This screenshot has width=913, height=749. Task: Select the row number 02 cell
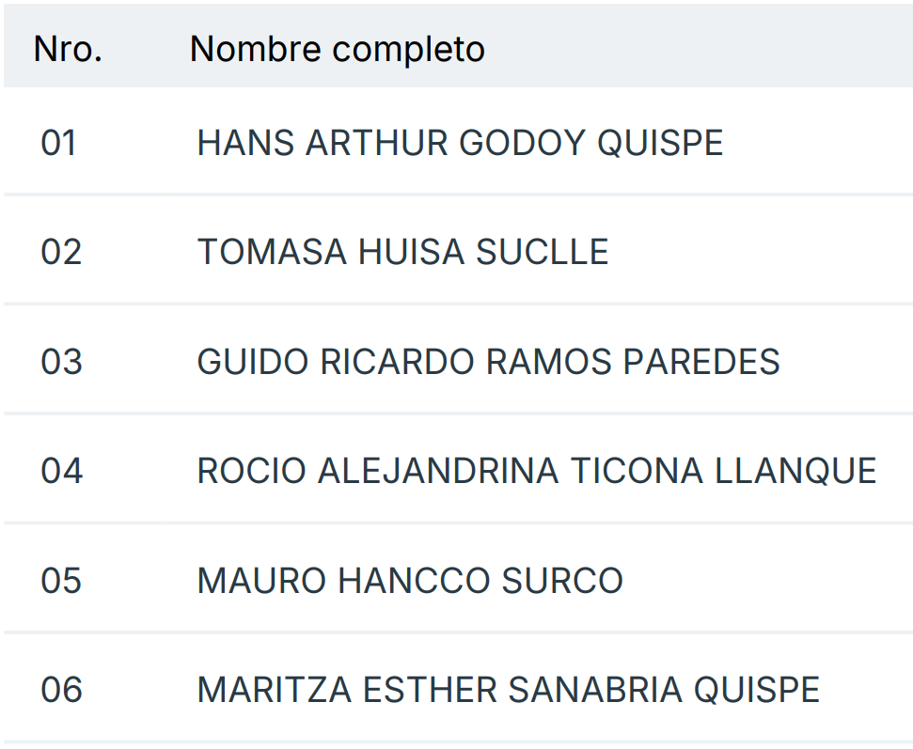[61, 253]
